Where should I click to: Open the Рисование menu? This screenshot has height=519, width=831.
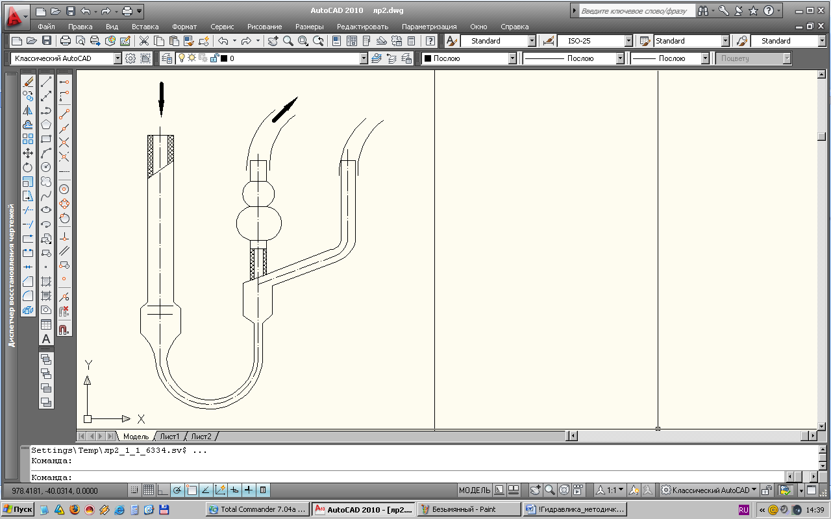pyautogui.click(x=264, y=27)
